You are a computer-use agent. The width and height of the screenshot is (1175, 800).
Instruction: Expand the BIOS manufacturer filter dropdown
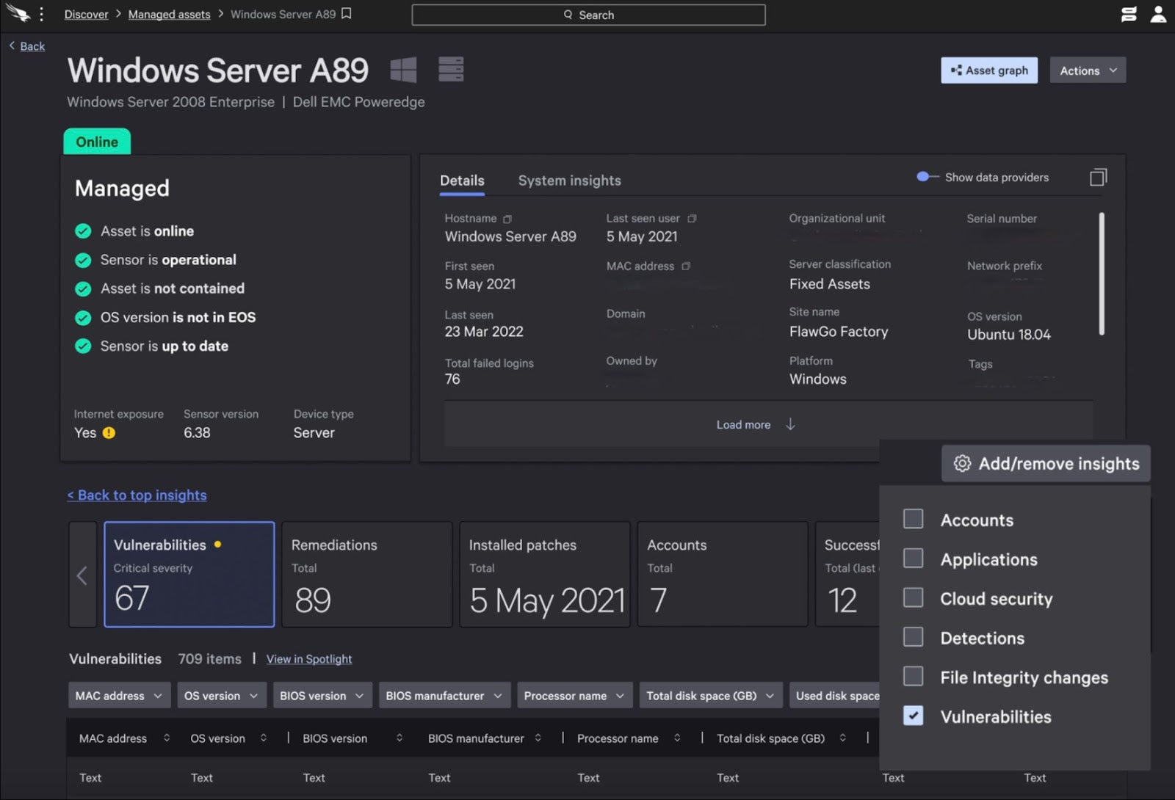point(444,696)
